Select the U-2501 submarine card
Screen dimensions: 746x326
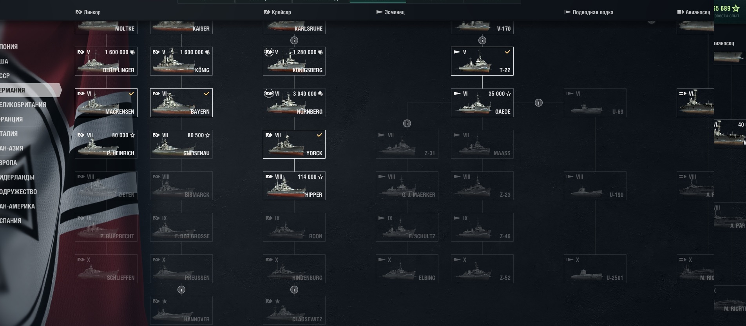(595, 269)
